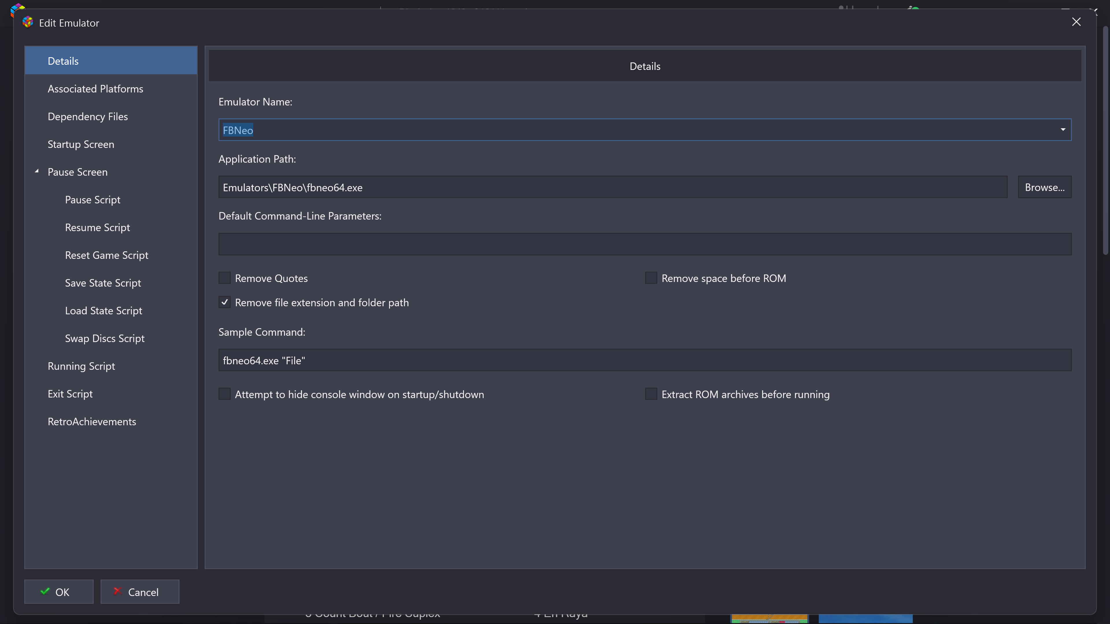Enable Extract ROM archives before running
The height and width of the screenshot is (624, 1110).
[x=651, y=394]
